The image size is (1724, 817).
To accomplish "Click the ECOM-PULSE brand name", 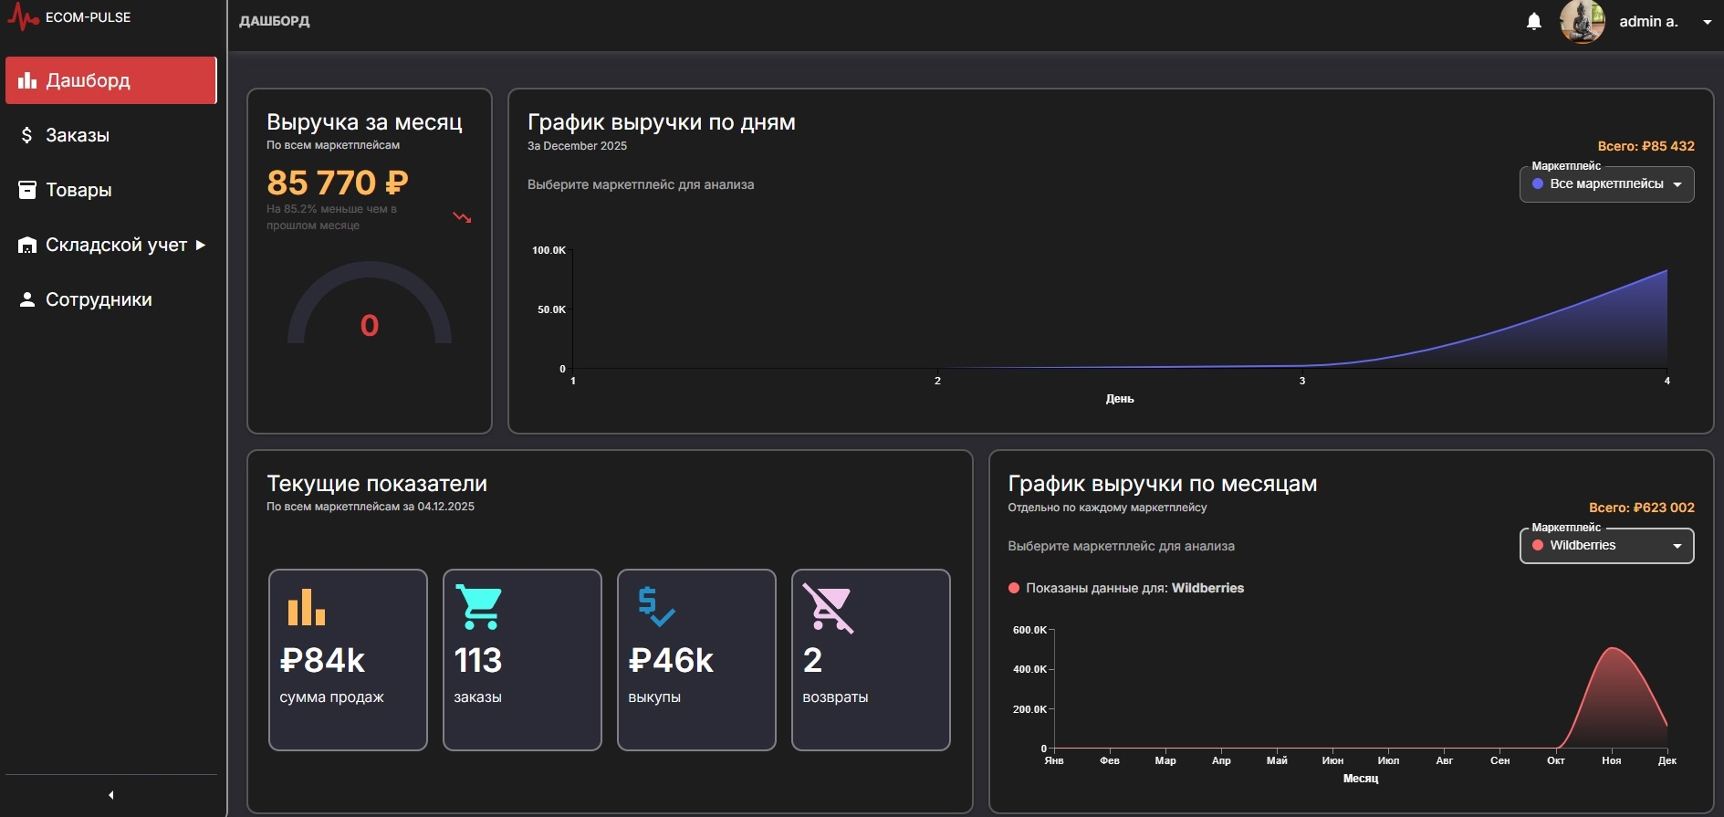I will tap(89, 17).
